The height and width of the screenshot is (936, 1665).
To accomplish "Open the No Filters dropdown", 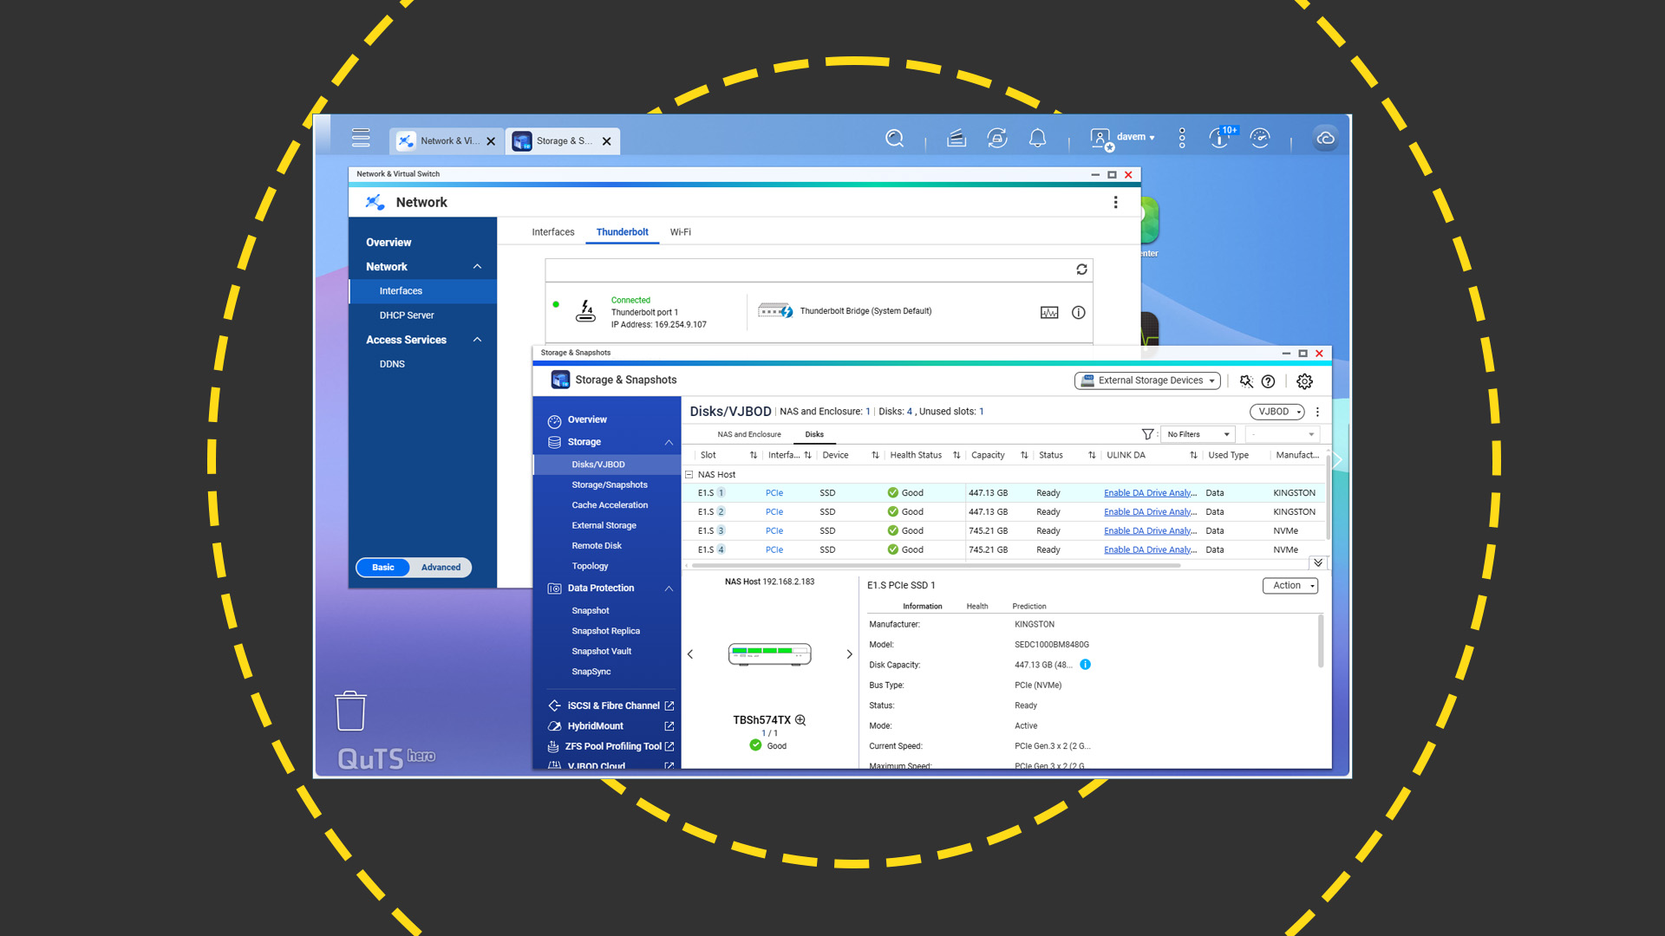I will [x=1198, y=434].
